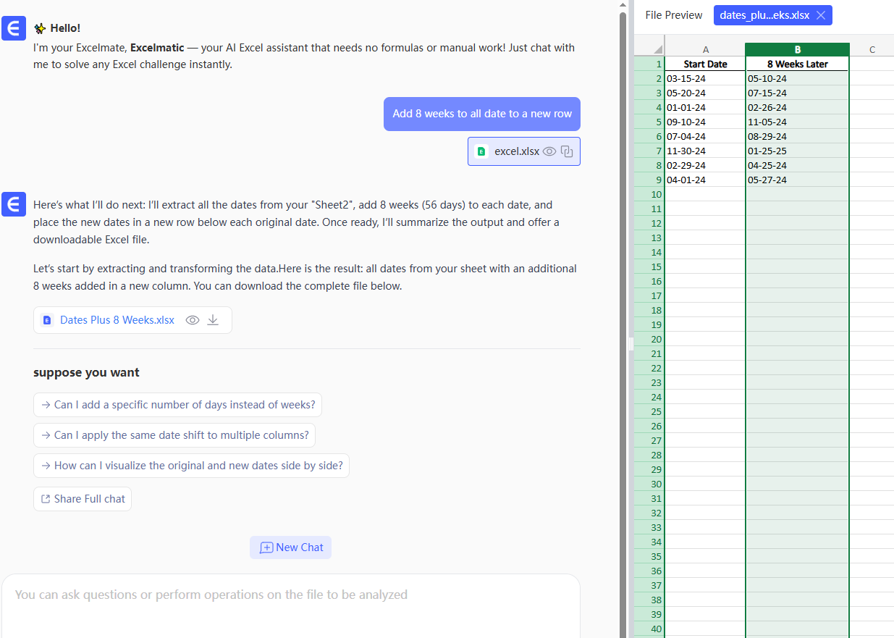894x638 pixels.
Task: Download the Dates Plus 8 Weeks.xlsx file
Action: 213,320
